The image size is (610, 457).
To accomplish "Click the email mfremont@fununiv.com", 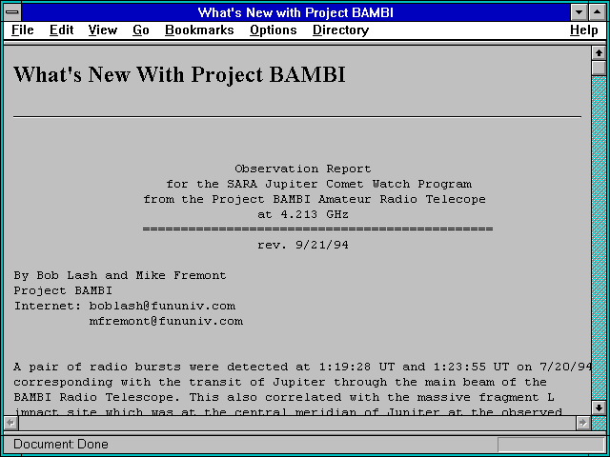I will [166, 322].
